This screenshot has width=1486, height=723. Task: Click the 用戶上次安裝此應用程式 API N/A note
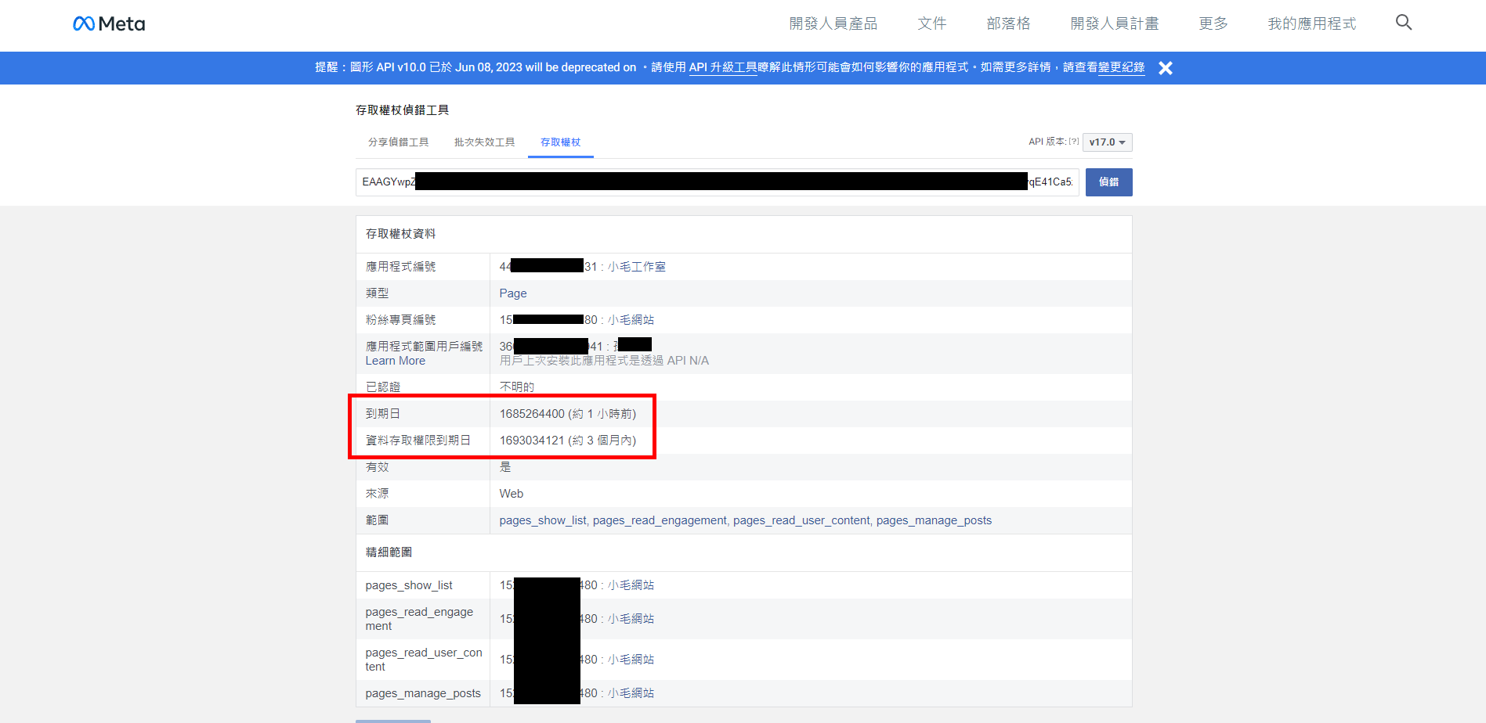pos(604,361)
